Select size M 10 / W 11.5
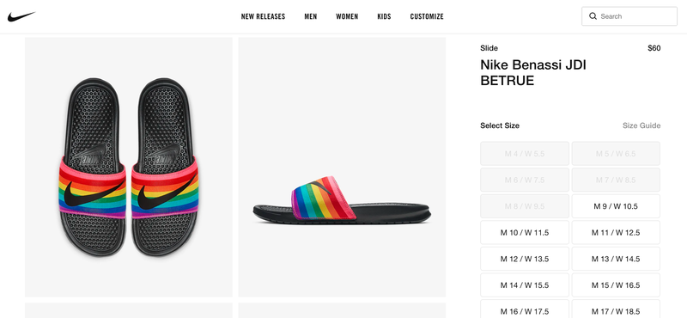Screen dimensions: 687x318 525,232
